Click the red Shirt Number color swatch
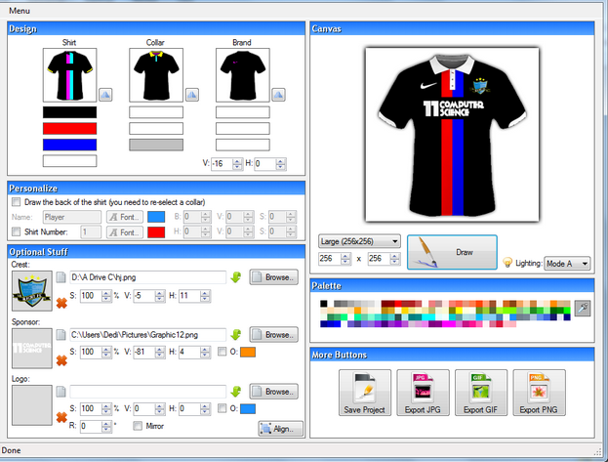The image size is (608, 462). click(156, 232)
